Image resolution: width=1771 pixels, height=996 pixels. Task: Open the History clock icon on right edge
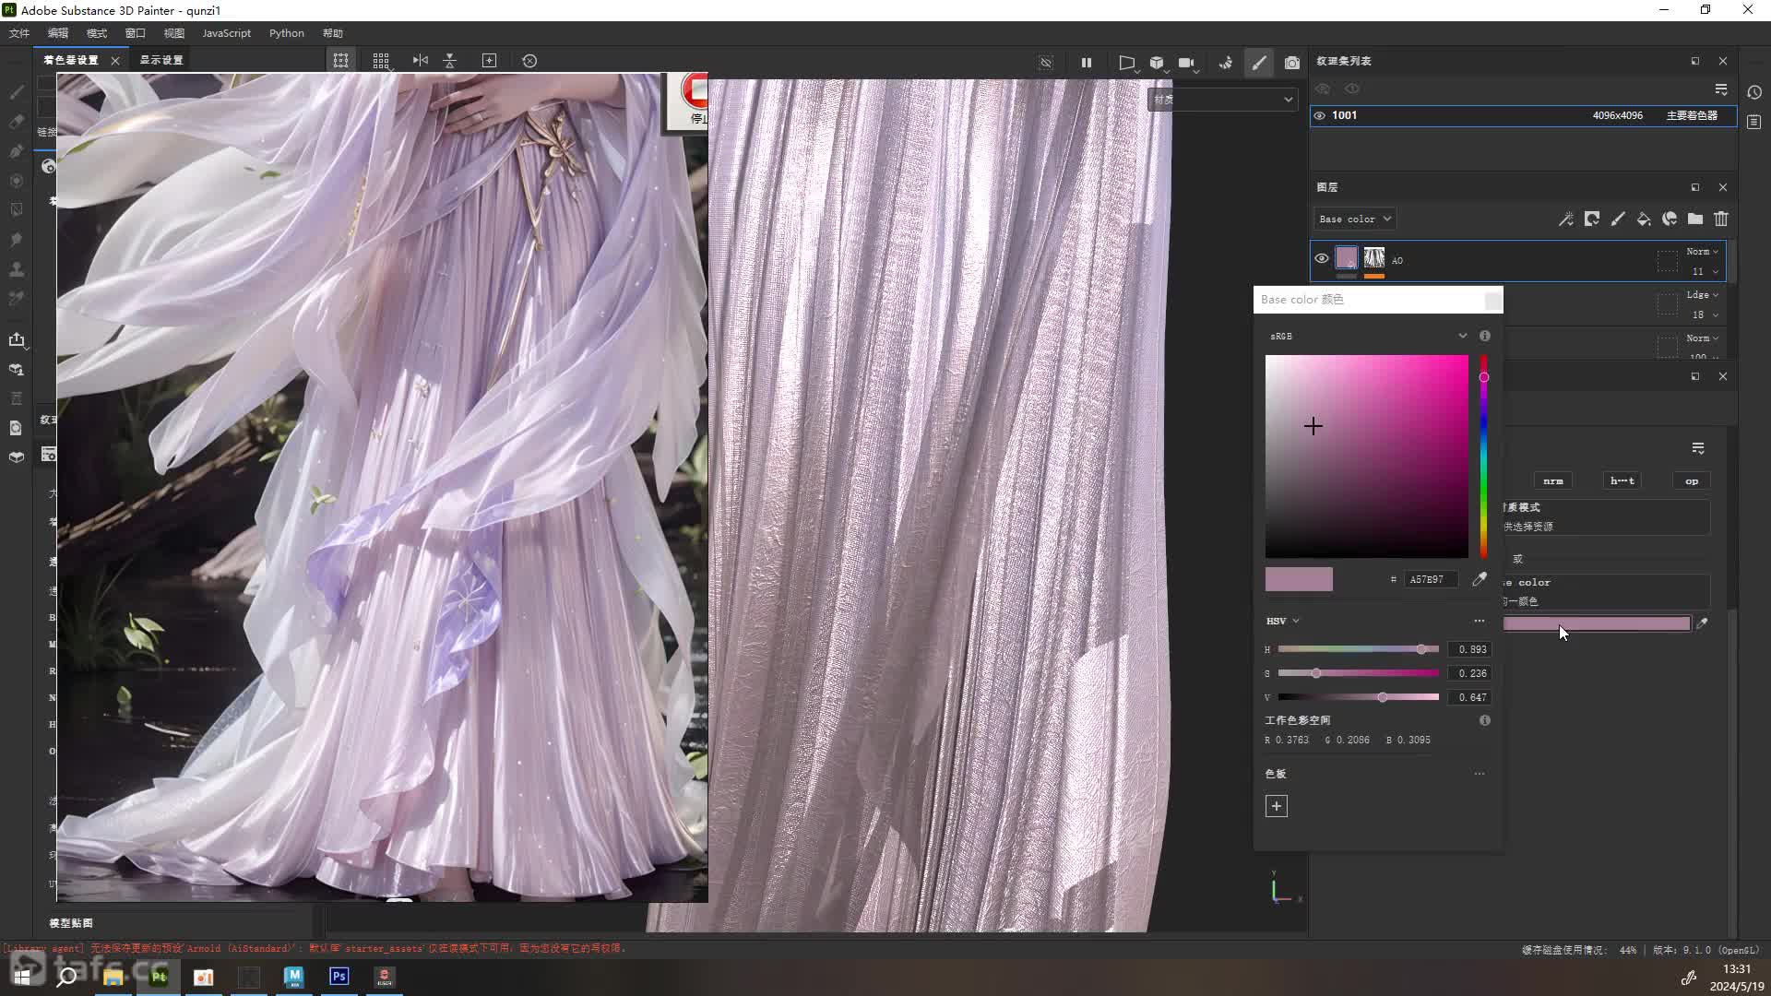click(x=1754, y=92)
